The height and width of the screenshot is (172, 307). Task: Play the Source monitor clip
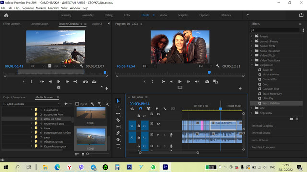click(59, 82)
